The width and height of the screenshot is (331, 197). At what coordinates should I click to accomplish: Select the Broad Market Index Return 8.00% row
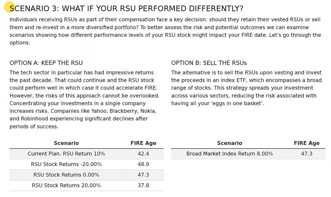pos(230,153)
